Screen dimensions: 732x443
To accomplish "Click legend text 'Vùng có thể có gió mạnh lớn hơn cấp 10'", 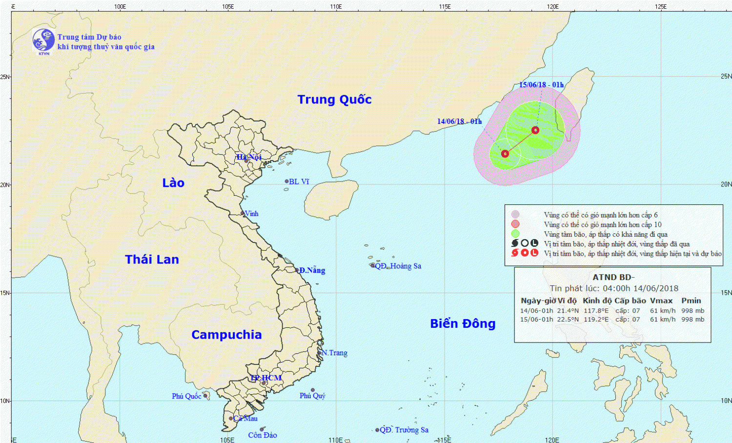I will (603, 224).
